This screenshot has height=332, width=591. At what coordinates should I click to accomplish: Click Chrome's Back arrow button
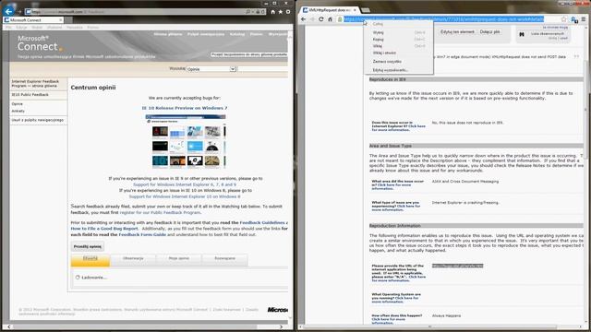(303, 19)
